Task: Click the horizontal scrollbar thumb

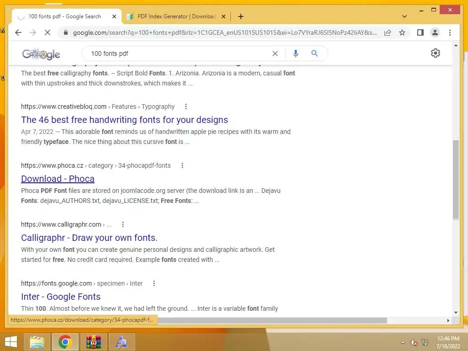Action: click(x=272, y=320)
